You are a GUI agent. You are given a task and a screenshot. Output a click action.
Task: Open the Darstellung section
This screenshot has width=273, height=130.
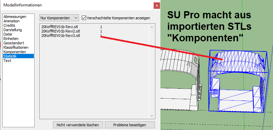13,30
